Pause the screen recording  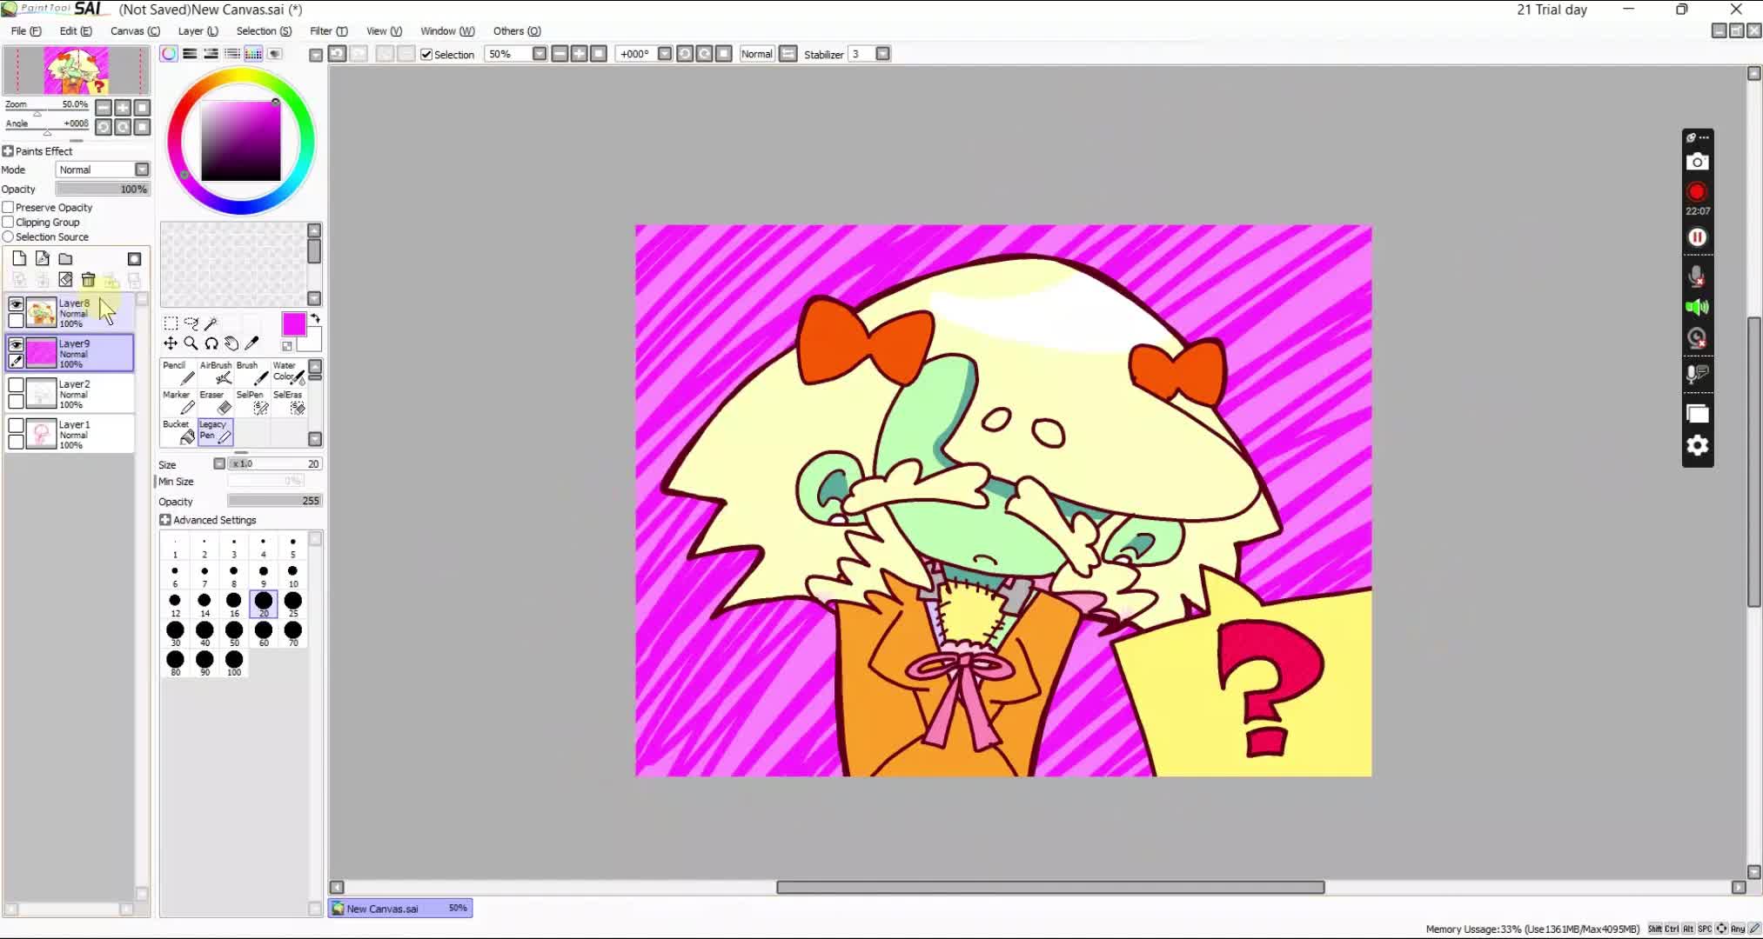click(x=1697, y=237)
